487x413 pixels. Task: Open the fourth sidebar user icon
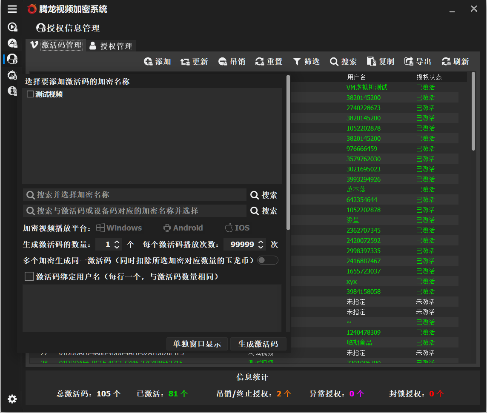(12, 75)
